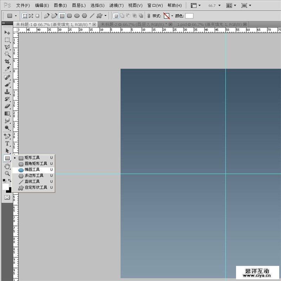This screenshot has width=281, height=281.
Task: Select the Magic Wand tool
Action: (7, 54)
